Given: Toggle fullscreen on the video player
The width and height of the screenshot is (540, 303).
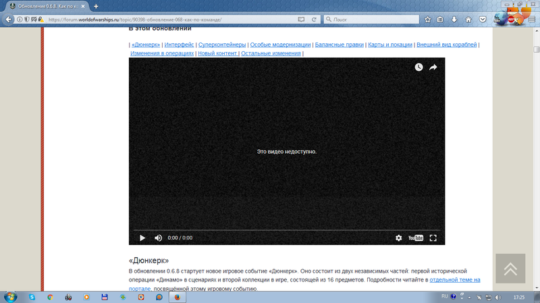Looking at the screenshot, I should [x=433, y=238].
